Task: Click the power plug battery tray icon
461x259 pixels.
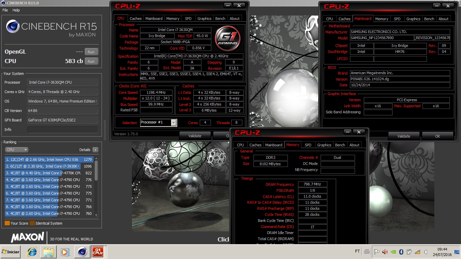Action: 409,252
